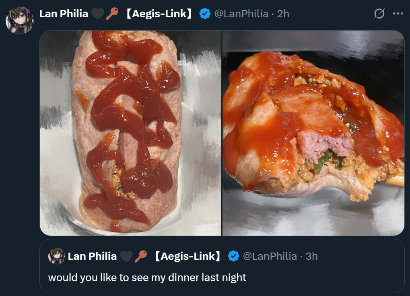
Task: Open quoted post "would you like to see my dinner"
Action: coord(147,277)
